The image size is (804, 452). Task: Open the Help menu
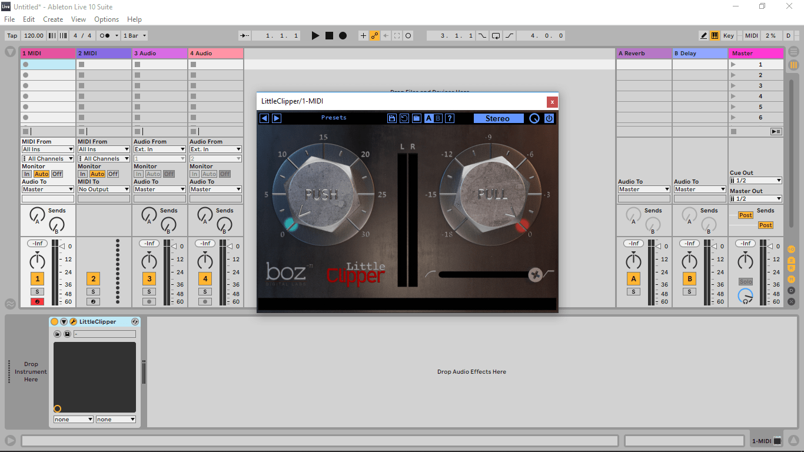click(134, 19)
